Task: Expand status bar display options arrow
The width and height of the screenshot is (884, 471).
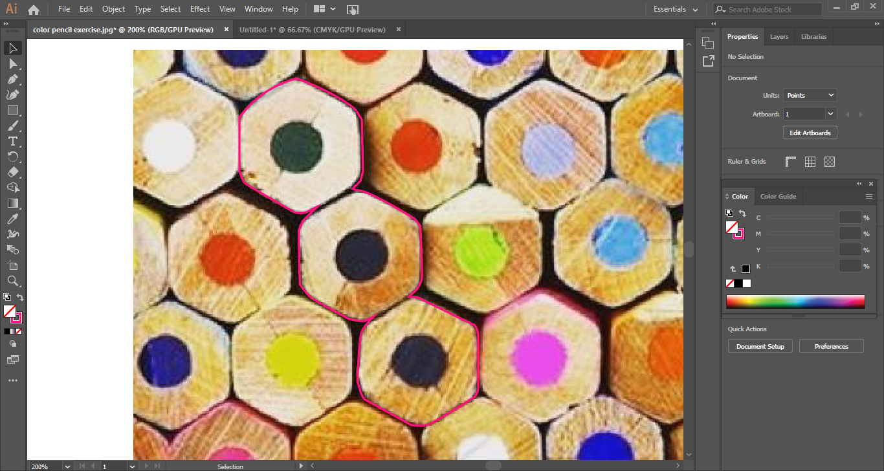Action: tap(301, 466)
